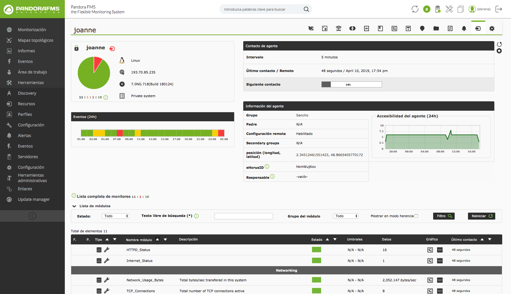Screen dimensions: 511x294
Task: Click the Reiniciar button
Action: (481, 216)
